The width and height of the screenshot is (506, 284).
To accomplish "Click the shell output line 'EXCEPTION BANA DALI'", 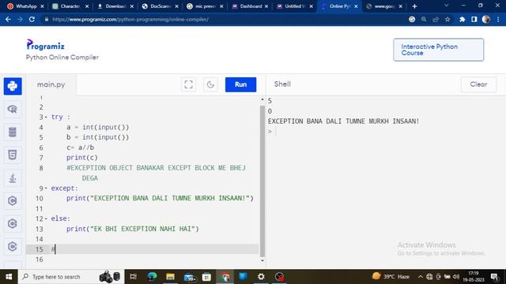I will 343,121.
